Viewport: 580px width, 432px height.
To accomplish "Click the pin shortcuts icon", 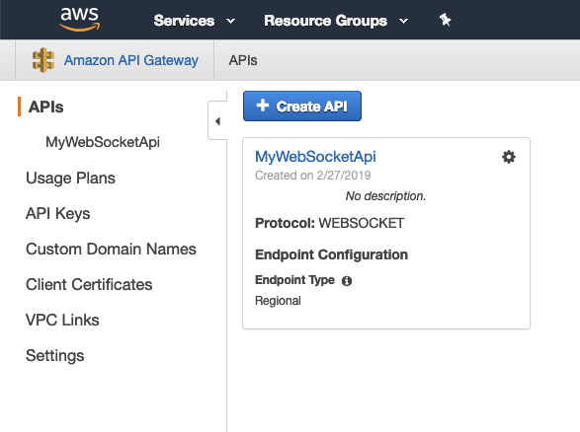I will pos(445,20).
